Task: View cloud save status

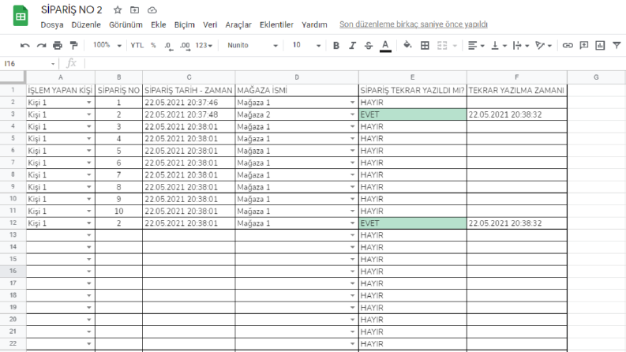Action: 152,10
